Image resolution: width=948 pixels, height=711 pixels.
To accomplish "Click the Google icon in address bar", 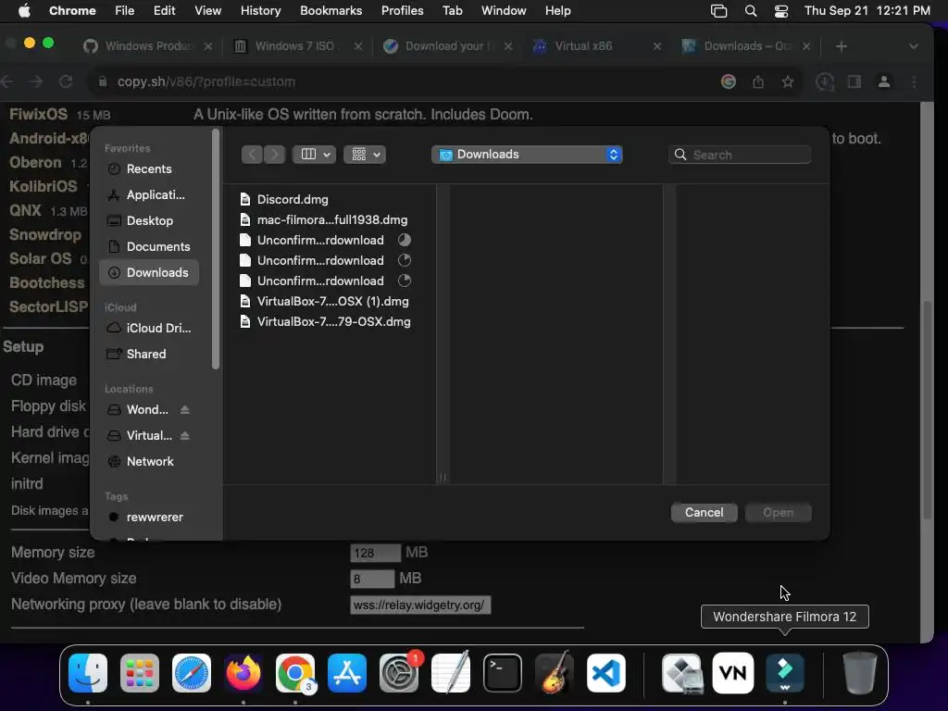I will (x=729, y=81).
